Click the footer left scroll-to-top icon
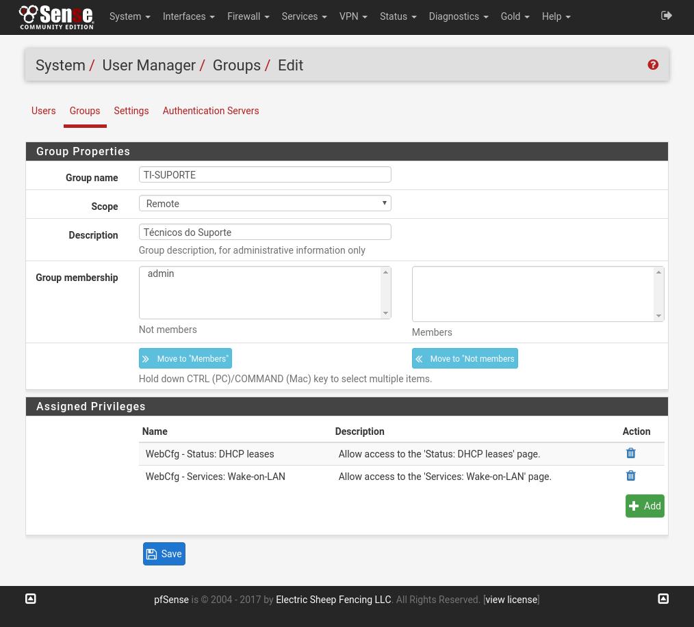This screenshot has height=627, width=694. point(31,599)
